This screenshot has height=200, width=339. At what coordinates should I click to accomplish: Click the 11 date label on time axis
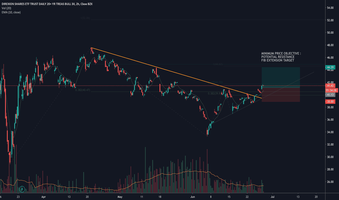(x=141, y=197)
